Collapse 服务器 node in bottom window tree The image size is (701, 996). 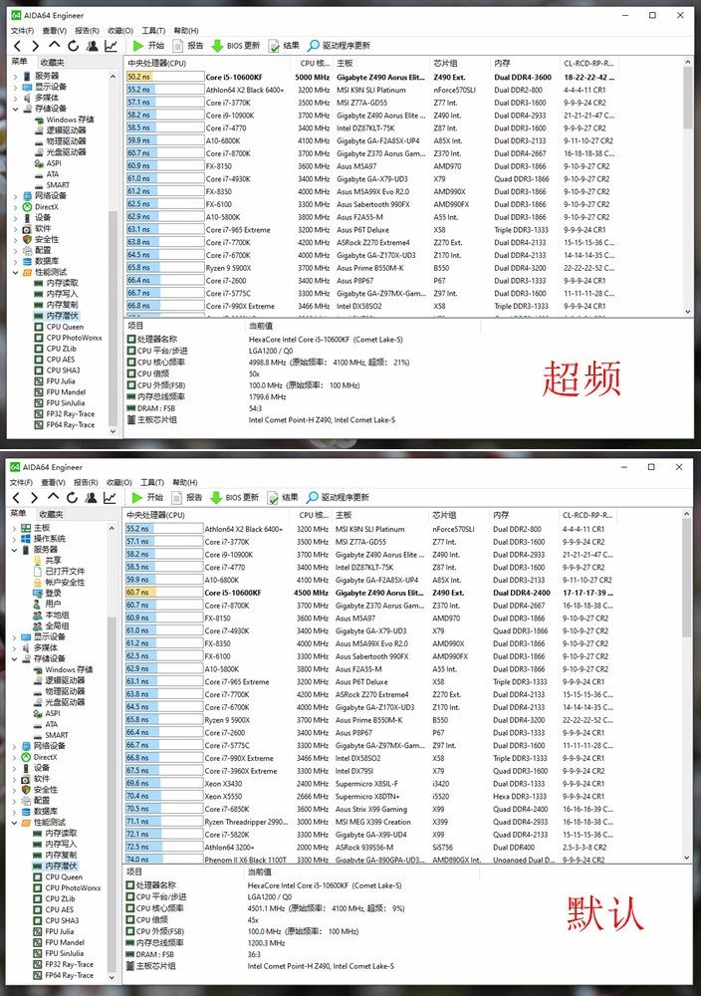pos(14,550)
